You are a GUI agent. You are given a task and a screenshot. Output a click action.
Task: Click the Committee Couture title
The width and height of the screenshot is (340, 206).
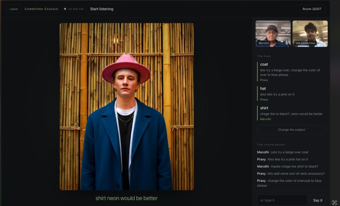tap(41, 9)
